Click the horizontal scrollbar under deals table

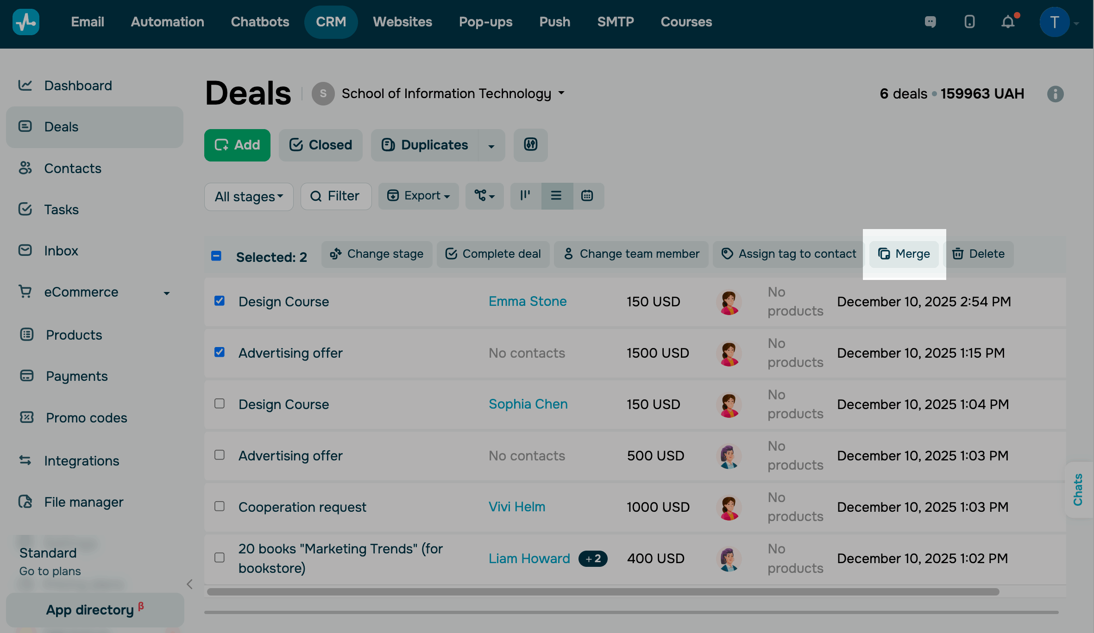[602, 592]
